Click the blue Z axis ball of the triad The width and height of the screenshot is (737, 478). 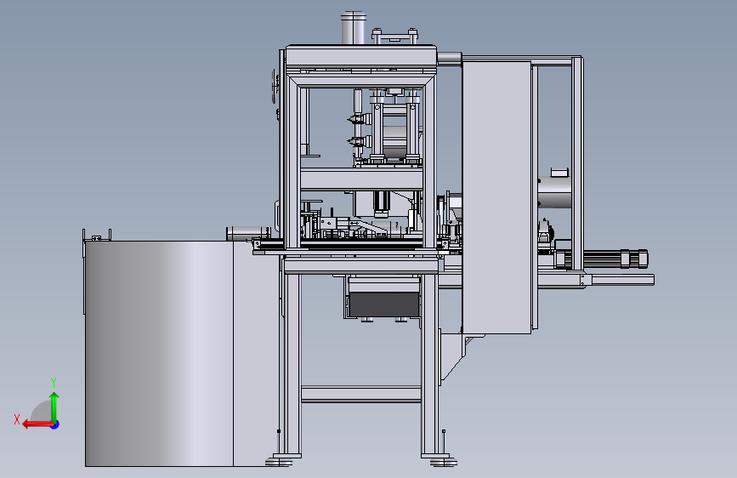click(x=55, y=424)
